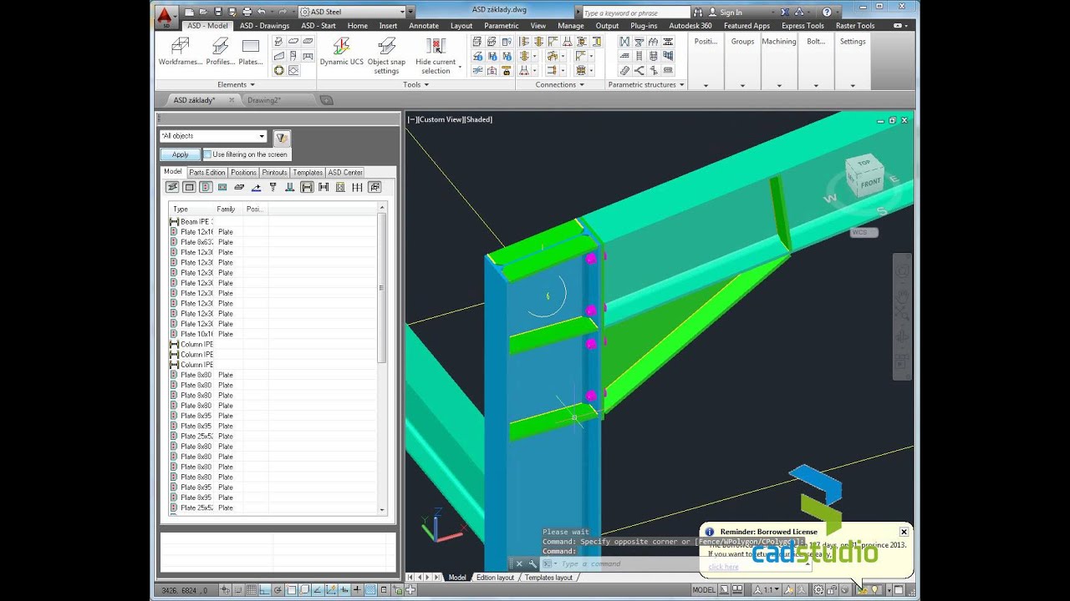1070x601 pixels.
Task: Click Sign In in the title bar
Action: pyautogui.click(x=731, y=13)
